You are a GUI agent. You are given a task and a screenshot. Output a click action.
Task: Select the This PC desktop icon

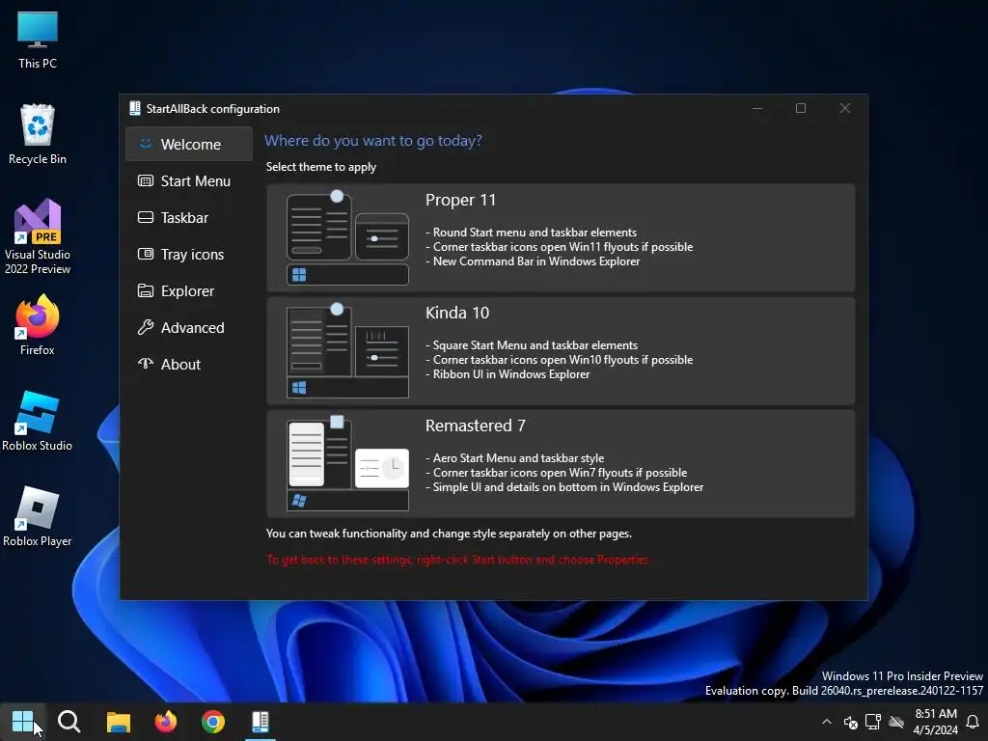38,40
